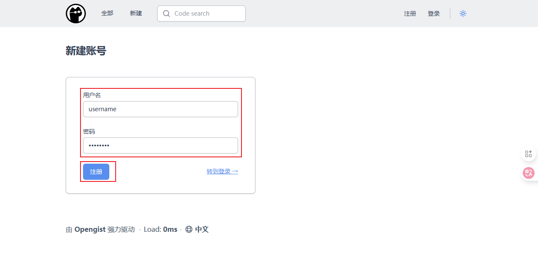This screenshot has width=538, height=258.
Task: Open the grid apps floating icon
Action: [528, 154]
